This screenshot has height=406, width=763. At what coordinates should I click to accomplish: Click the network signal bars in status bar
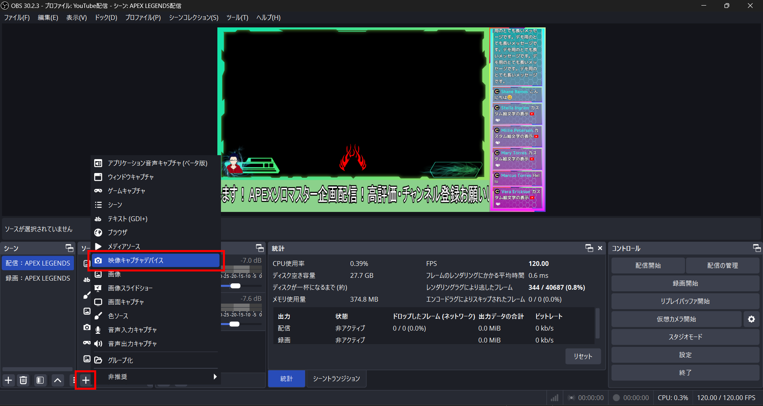pos(554,397)
